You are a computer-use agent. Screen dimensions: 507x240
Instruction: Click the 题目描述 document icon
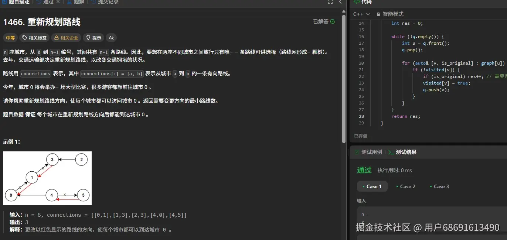[4, 2]
